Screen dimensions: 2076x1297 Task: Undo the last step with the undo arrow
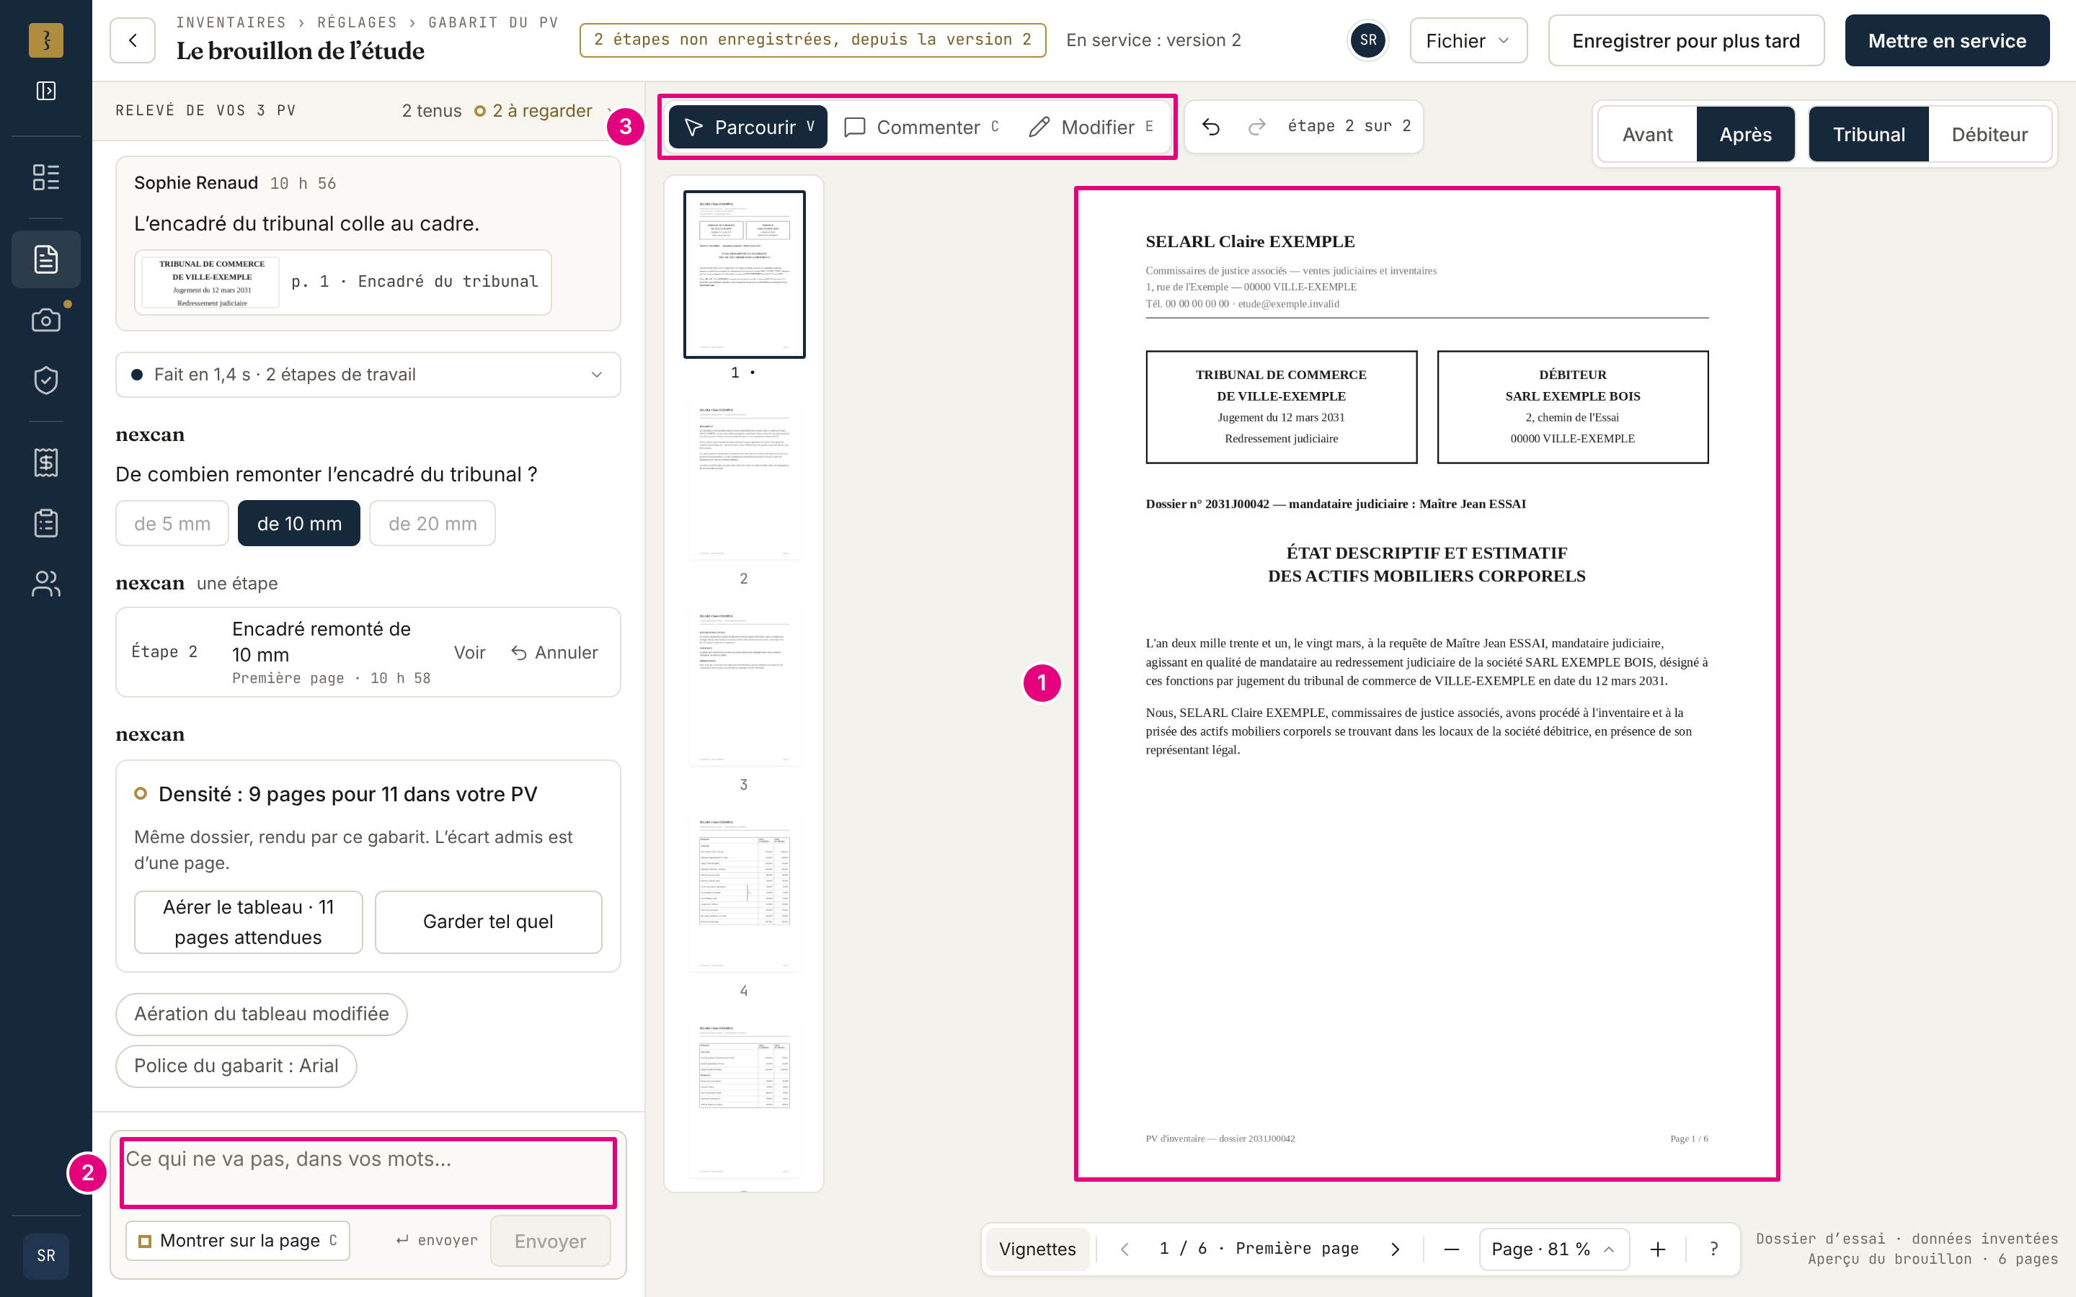(1210, 127)
